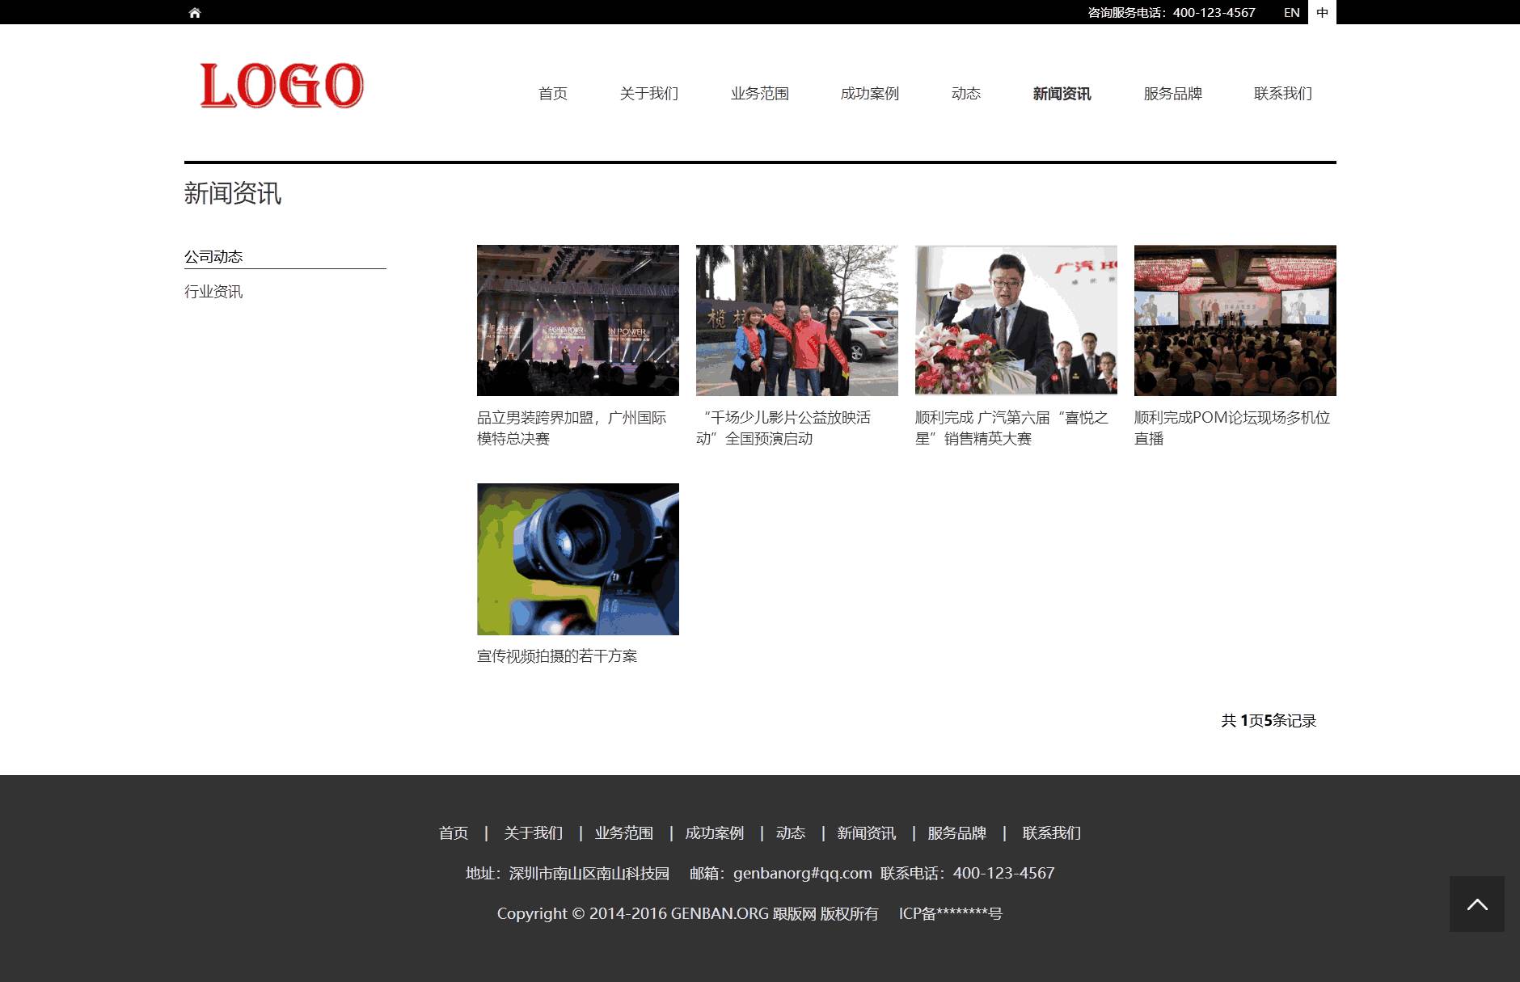
Task: Click footer address 深圳市南山区南山科技园
Action: point(589,874)
